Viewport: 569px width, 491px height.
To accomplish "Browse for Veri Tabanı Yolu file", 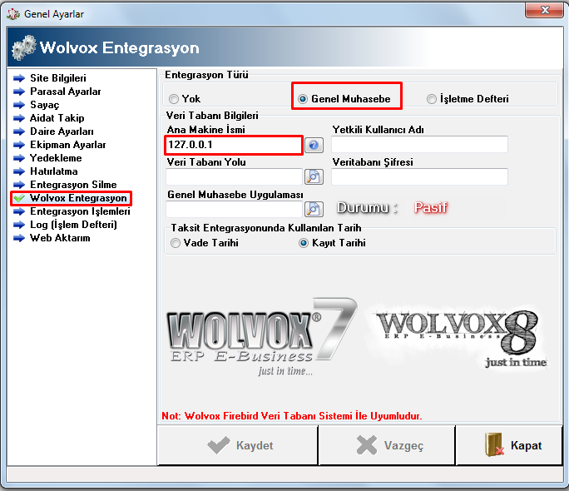I will [x=314, y=177].
